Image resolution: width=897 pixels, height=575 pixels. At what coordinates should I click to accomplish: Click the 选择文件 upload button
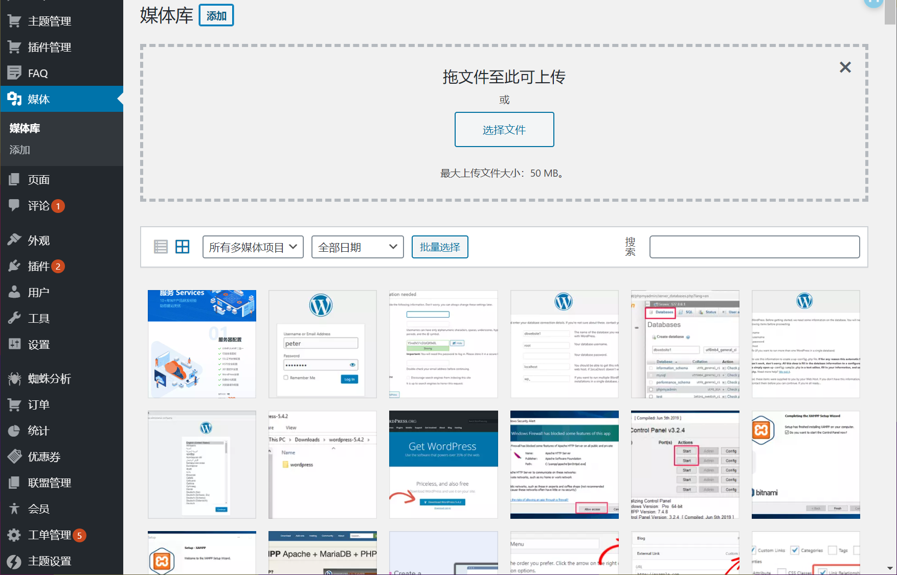point(504,129)
